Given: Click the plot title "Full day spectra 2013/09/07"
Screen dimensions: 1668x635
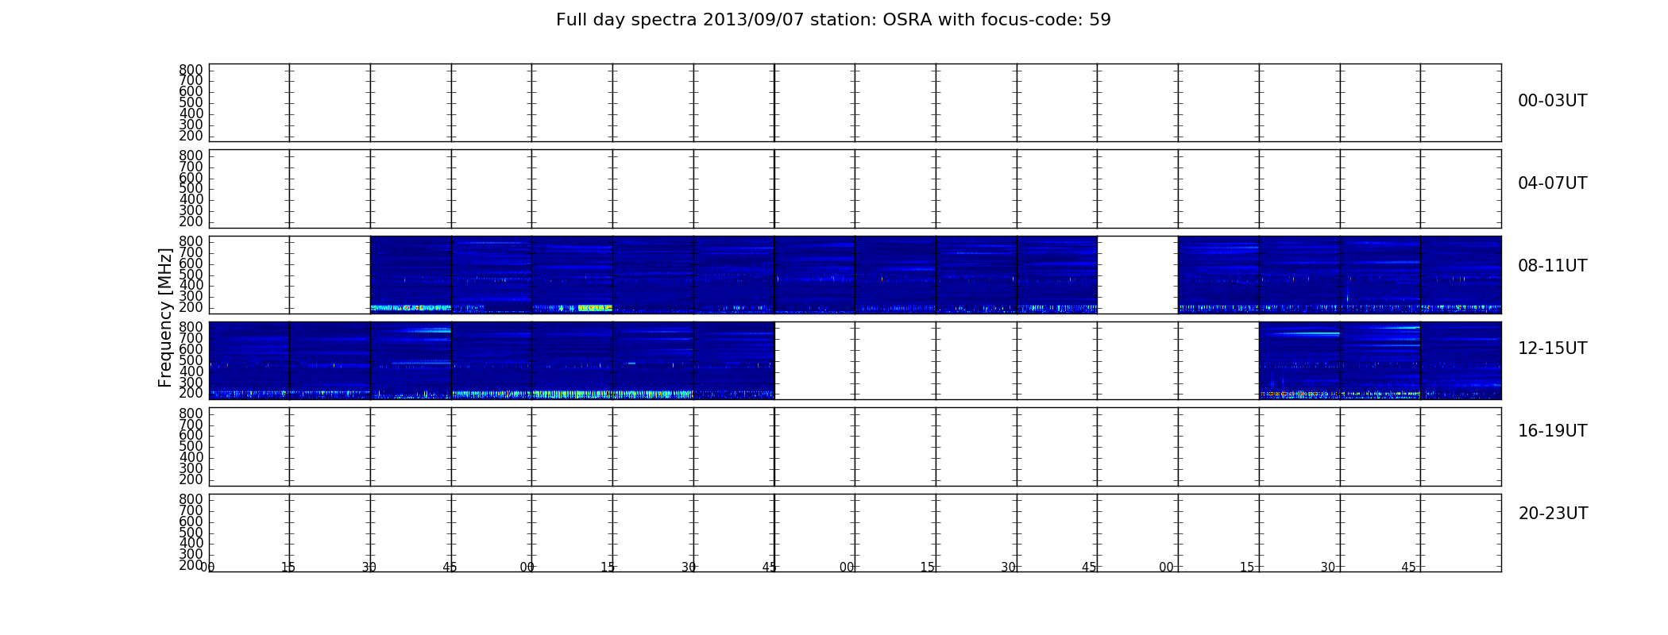Looking at the screenshot, I should tap(833, 20).
